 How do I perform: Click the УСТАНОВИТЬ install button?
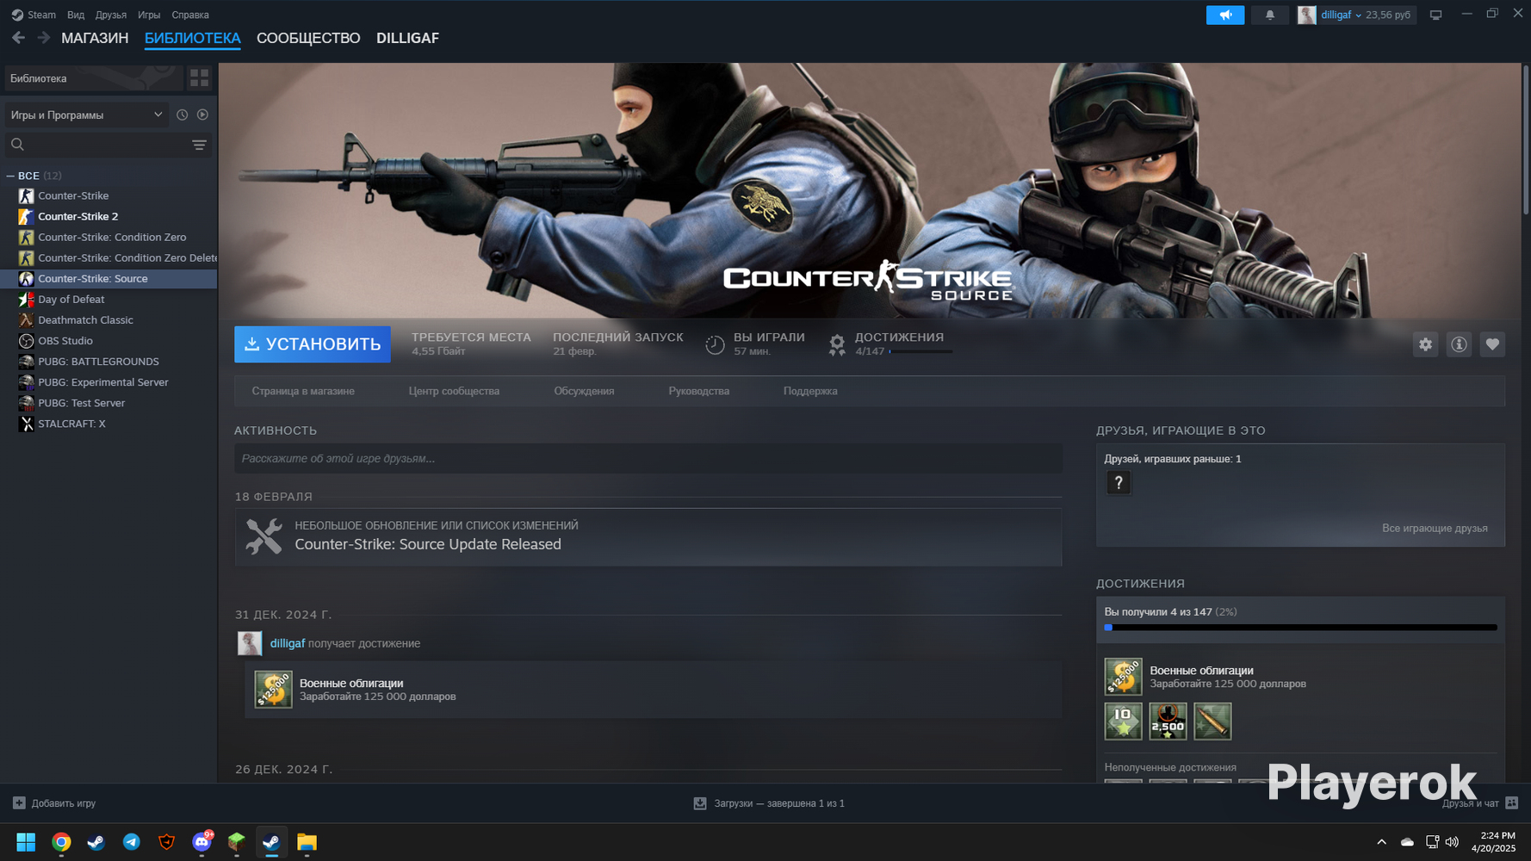[x=313, y=344]
